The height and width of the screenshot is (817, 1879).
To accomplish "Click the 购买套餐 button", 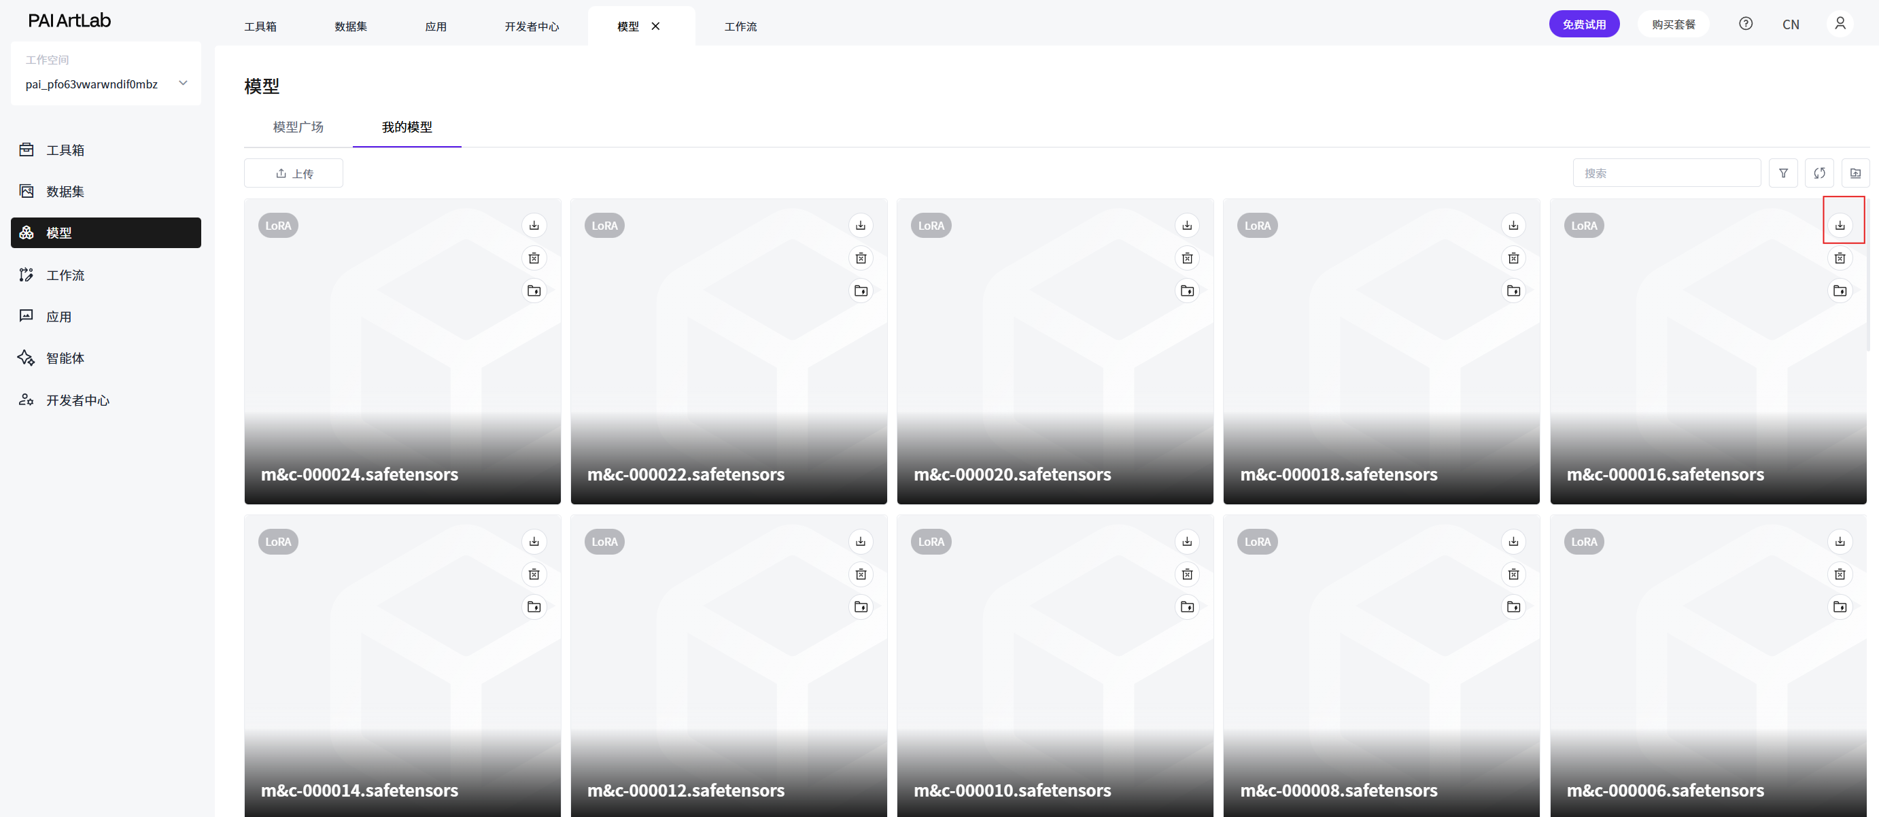I will point(1673,24).
